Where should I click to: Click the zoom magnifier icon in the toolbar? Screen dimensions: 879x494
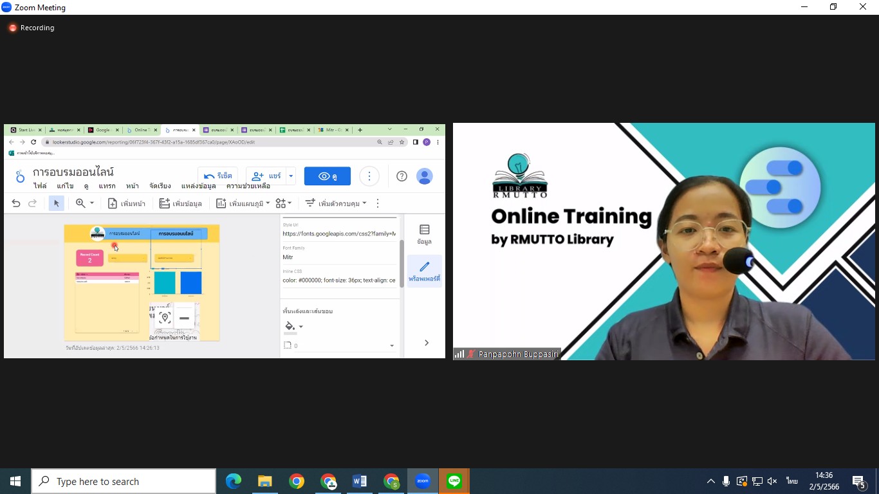[80, 203]
